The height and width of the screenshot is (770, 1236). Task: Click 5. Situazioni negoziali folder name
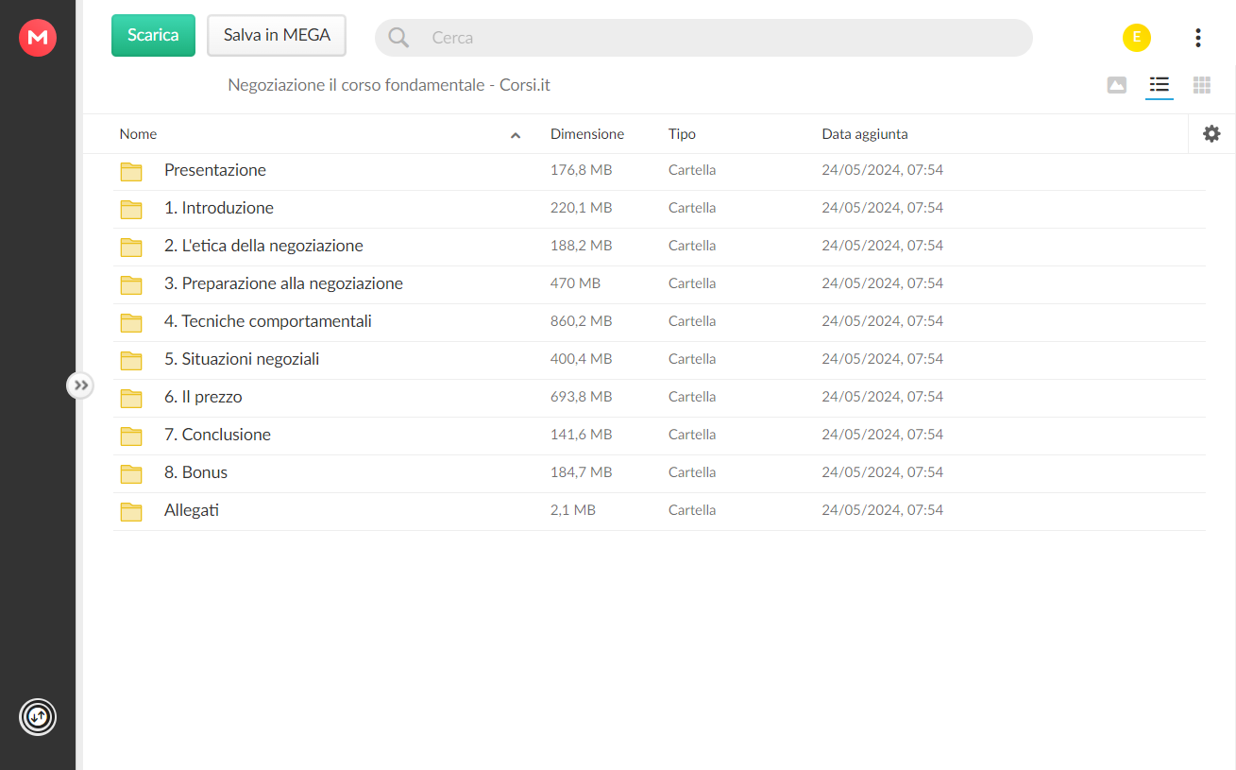coord(242,359)
